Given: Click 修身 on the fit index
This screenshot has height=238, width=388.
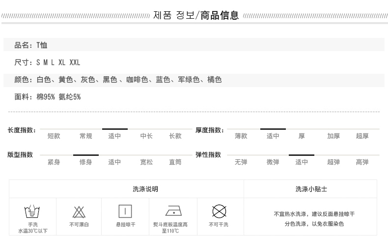Looking at the screenshot, I should [85, 162].
